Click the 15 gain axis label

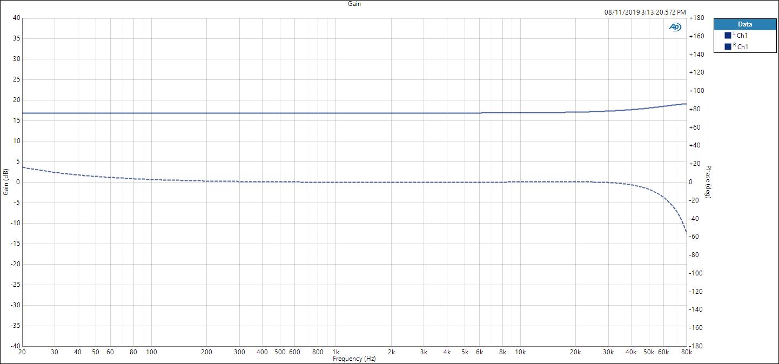click(x=17, y=120)
